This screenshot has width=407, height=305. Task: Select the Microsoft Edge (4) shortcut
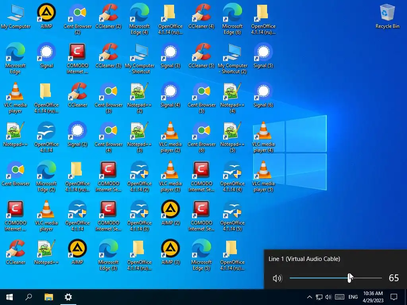[140, 19]
